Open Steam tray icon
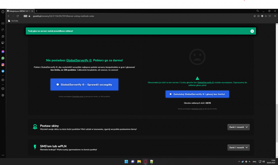 point(242,161)
